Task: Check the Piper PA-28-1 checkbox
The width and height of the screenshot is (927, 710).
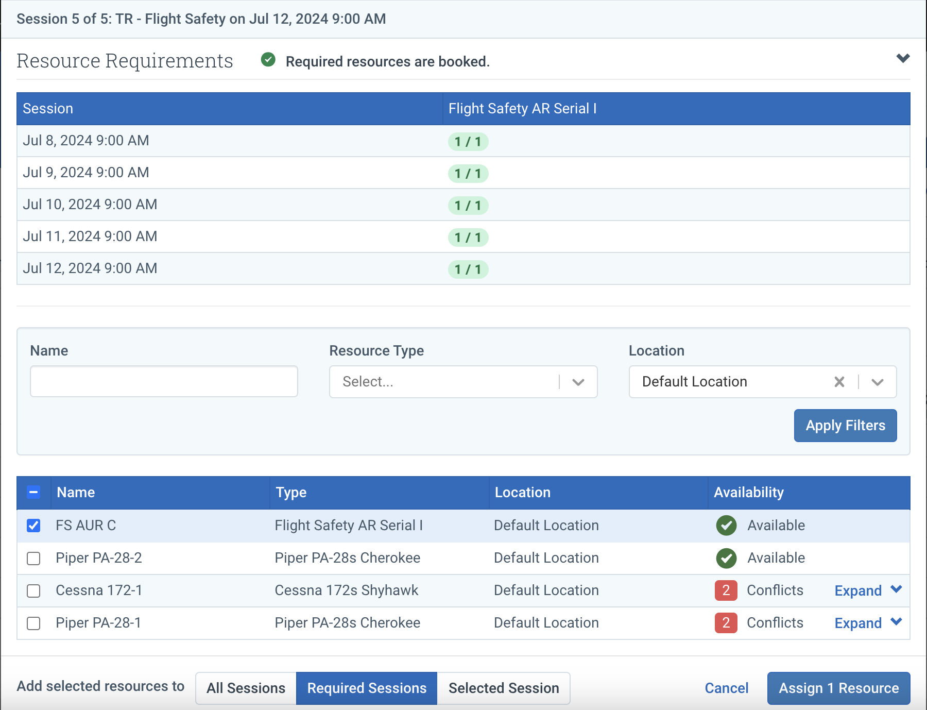Action: pyautogui.click(x=33, y=623)
